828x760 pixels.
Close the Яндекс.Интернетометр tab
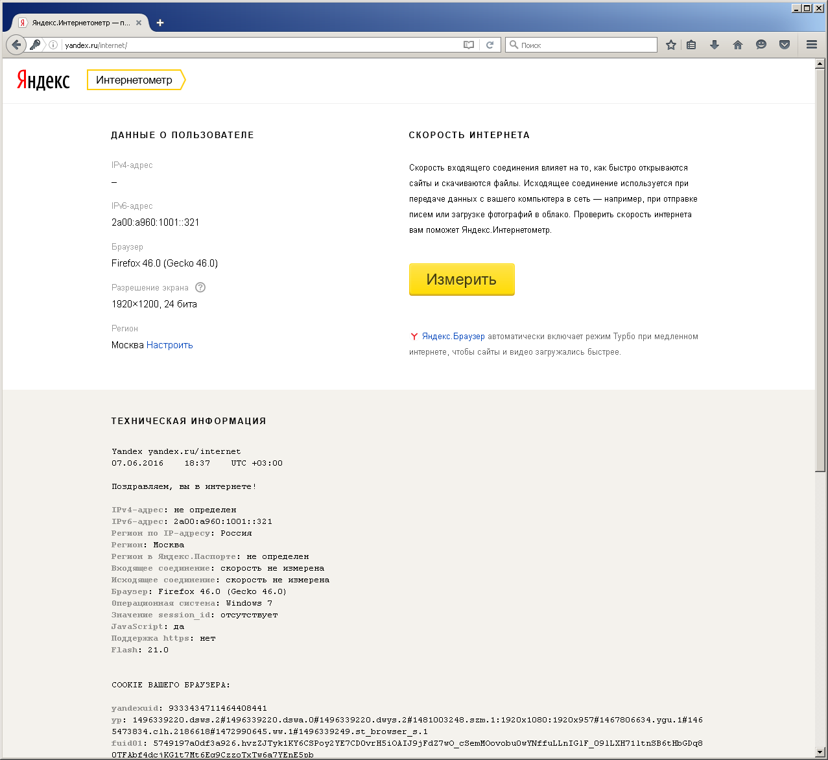139,23
